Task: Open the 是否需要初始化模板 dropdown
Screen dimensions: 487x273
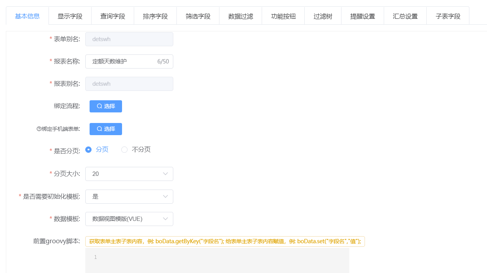Action: [129, 197]
